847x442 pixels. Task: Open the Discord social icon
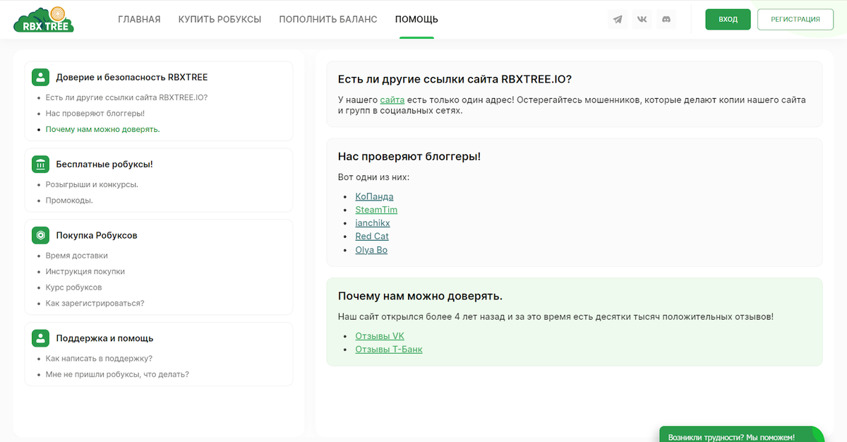(666, 19)
